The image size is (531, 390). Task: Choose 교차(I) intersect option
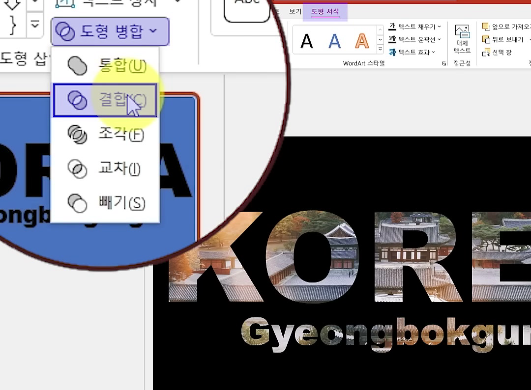point(105,168)
